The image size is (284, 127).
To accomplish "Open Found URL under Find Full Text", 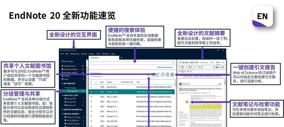I will pos(70,102).
